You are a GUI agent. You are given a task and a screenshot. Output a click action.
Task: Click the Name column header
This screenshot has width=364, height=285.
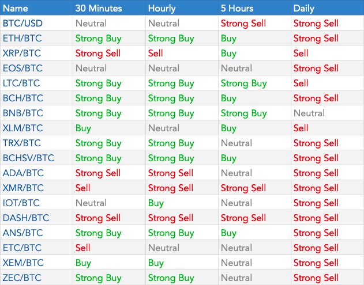click(16, 9)
